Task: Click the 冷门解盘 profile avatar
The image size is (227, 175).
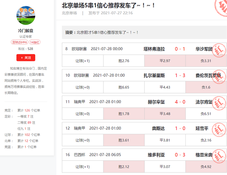Action: point(25,15)
